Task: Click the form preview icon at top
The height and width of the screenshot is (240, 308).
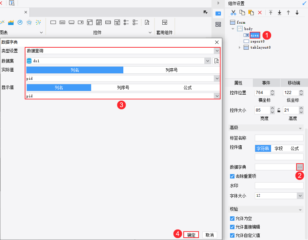Action: tap(12, 3)
